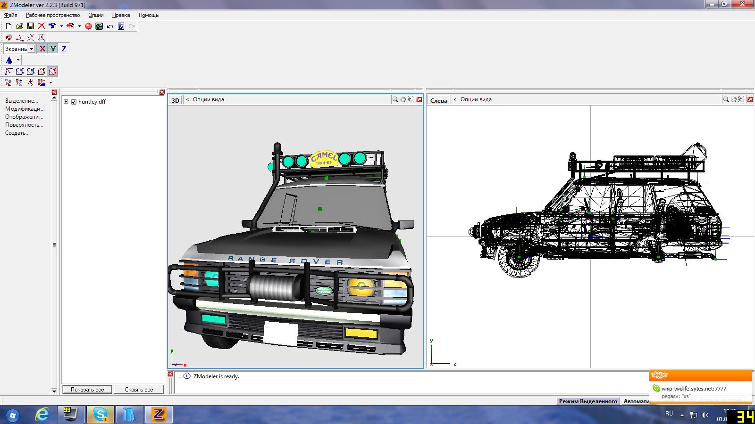Image resolution: width=755 pixels, height=424 pixels.
Task: Open the Опции menu
Action: [x=96, y=15]
